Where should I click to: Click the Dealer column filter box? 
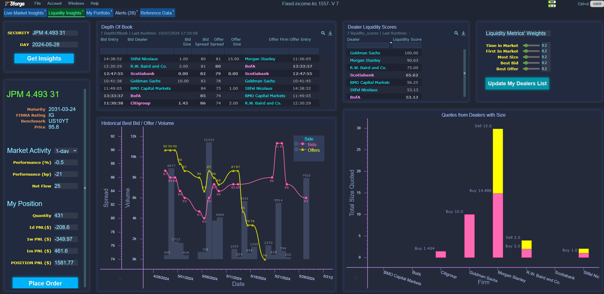point(368,45)
